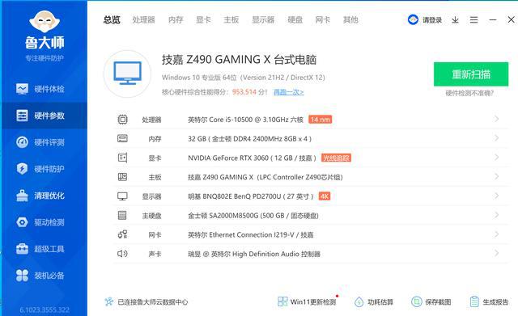Click the 鲁大师 monkey logo
Image resolution: width=518 pixels, height=316 pixels.
click(45, 22)
